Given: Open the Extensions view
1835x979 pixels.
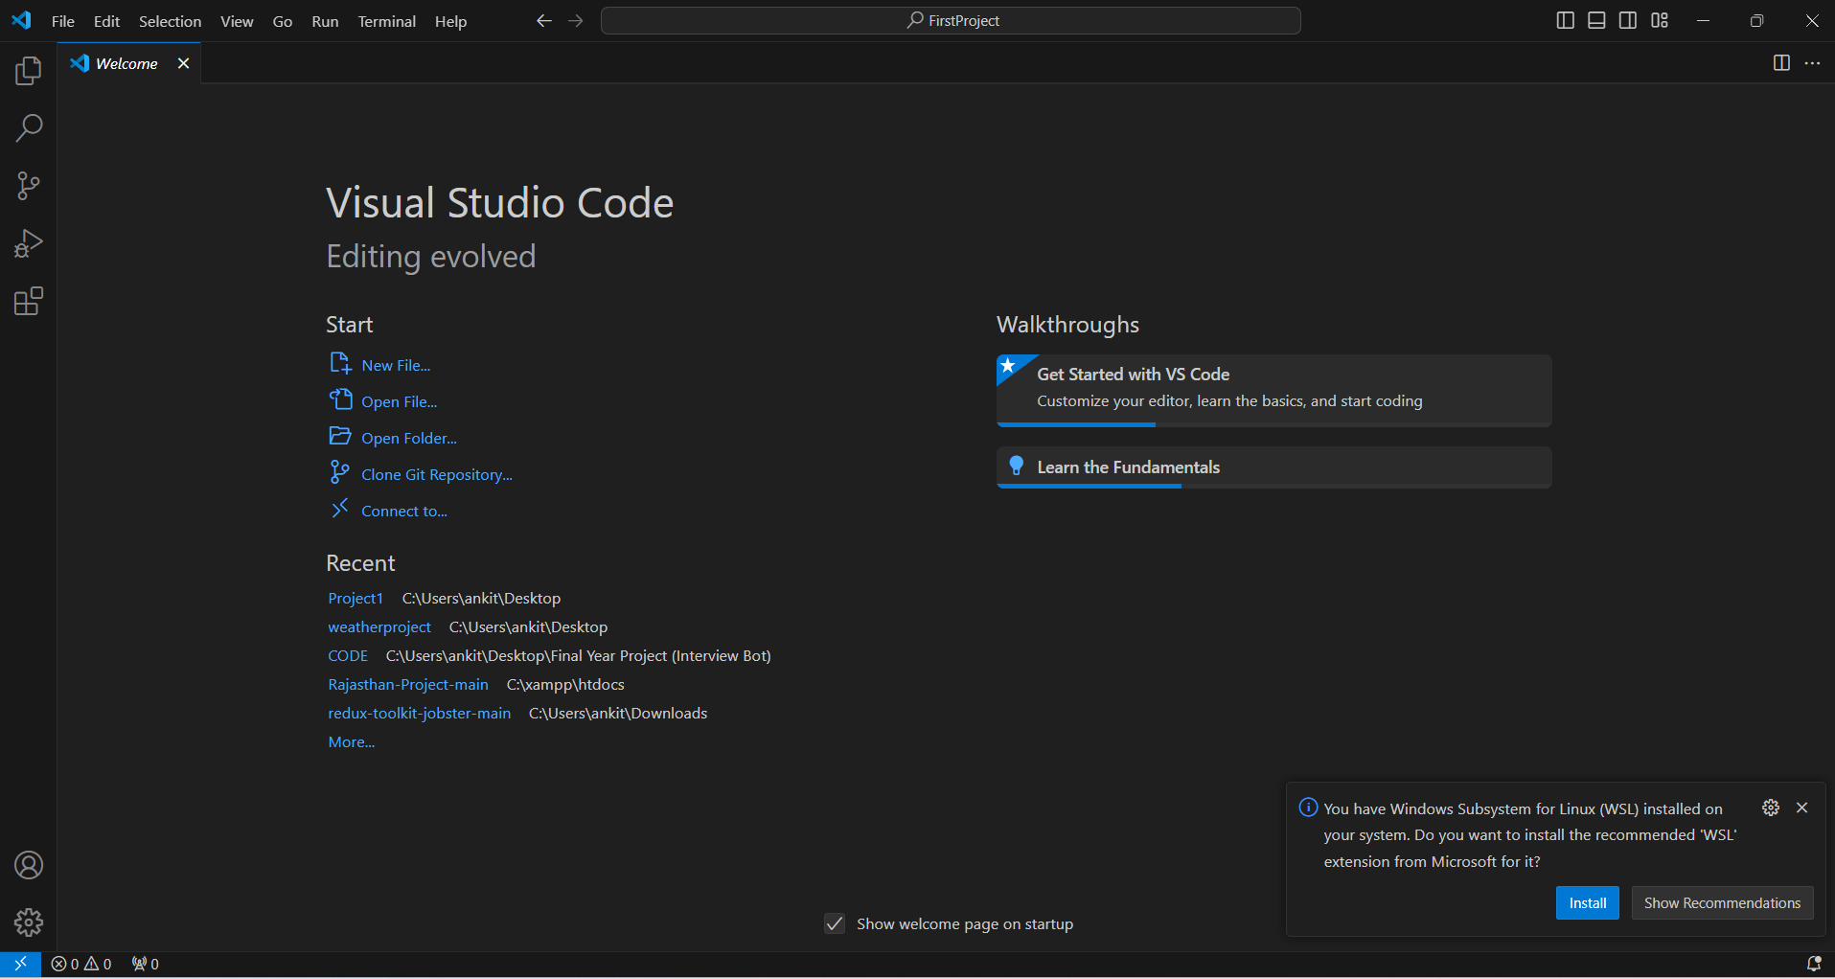Looking at the screenshot, I should (x=29, y=302).
